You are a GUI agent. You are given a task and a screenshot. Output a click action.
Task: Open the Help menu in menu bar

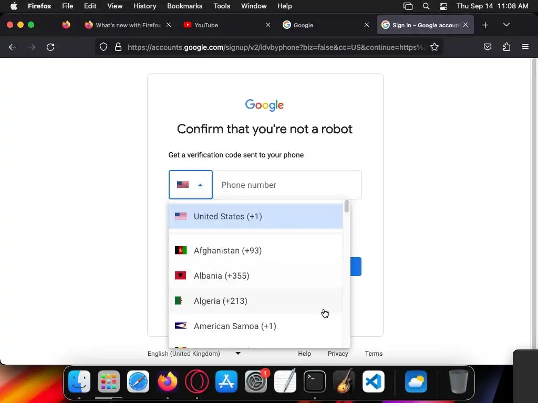284,6
